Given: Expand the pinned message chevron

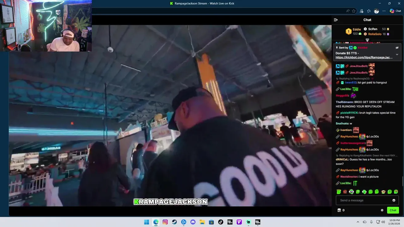Looking at the screenshot, I should tap(397, 55).
